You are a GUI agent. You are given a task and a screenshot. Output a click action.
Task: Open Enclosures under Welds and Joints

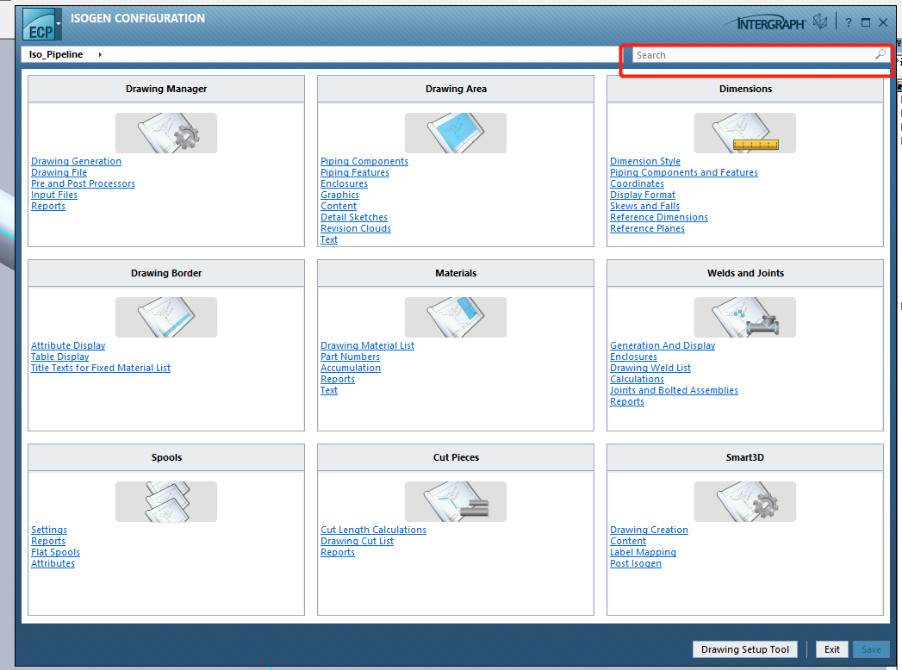click(633, 357)
